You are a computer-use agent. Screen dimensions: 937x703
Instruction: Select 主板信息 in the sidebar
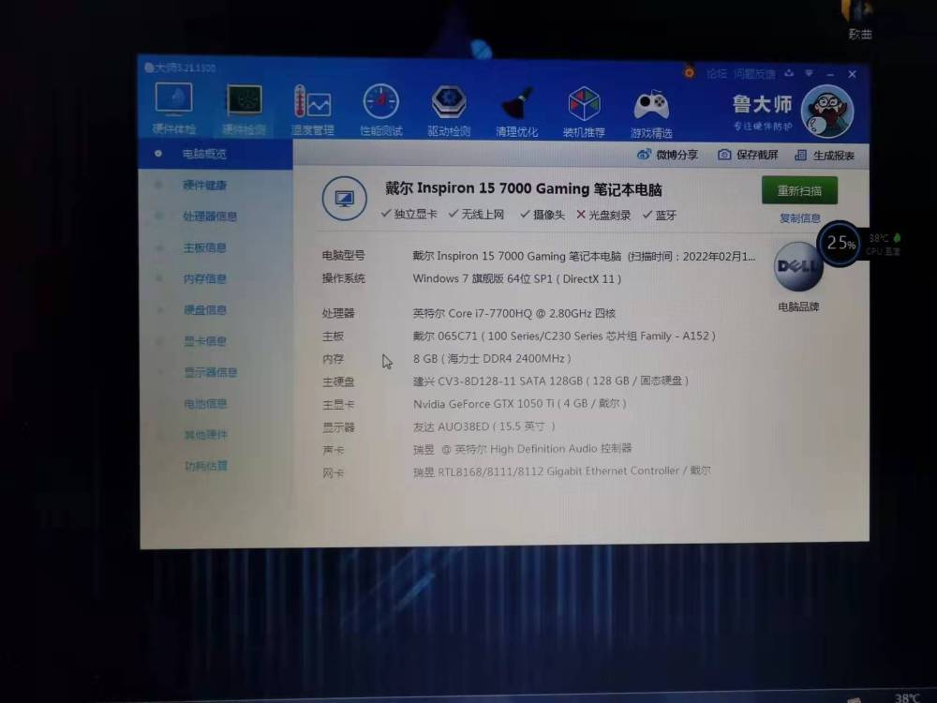click(x=205, y=247)
